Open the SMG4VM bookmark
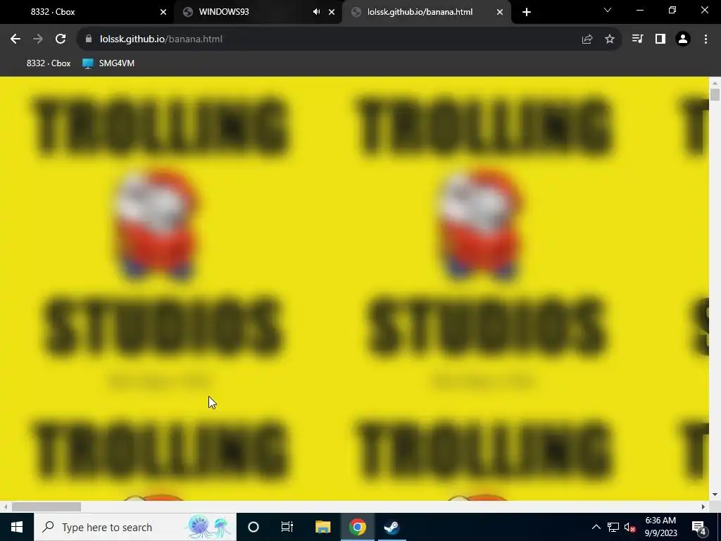Viewport: 721px width, 541px height. pos(108,63)
